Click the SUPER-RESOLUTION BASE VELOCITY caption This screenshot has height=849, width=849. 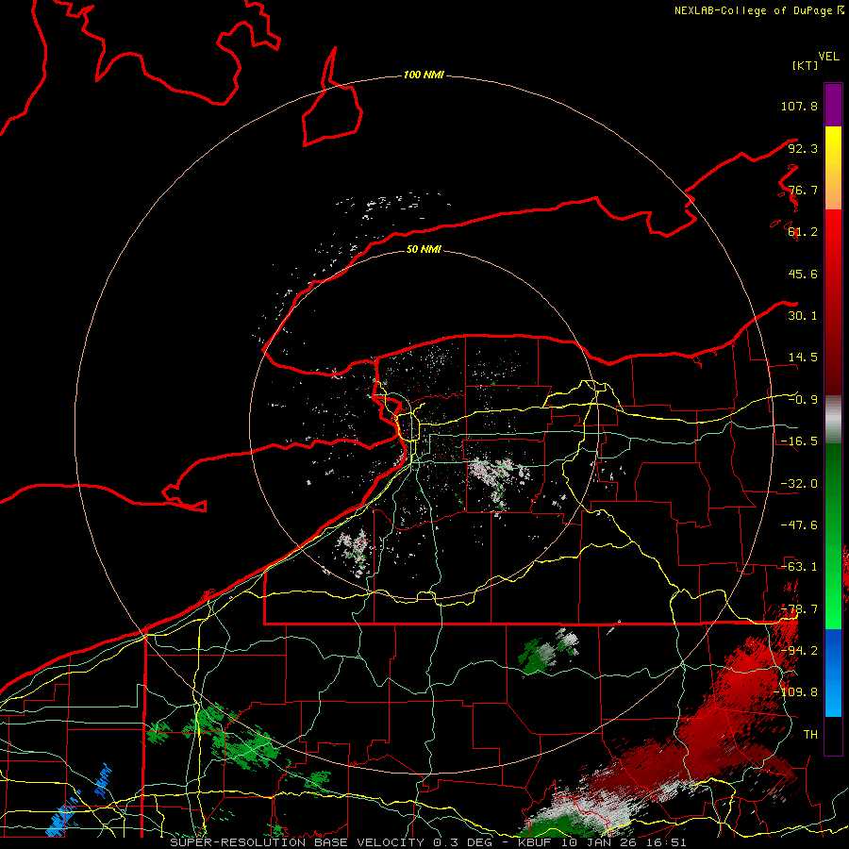[428, 842]
